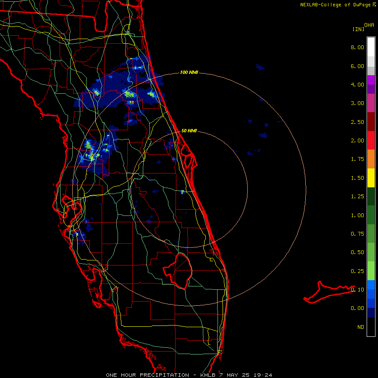Click the 1.75 legend value

pyautogui.click(x=357, y=159)
